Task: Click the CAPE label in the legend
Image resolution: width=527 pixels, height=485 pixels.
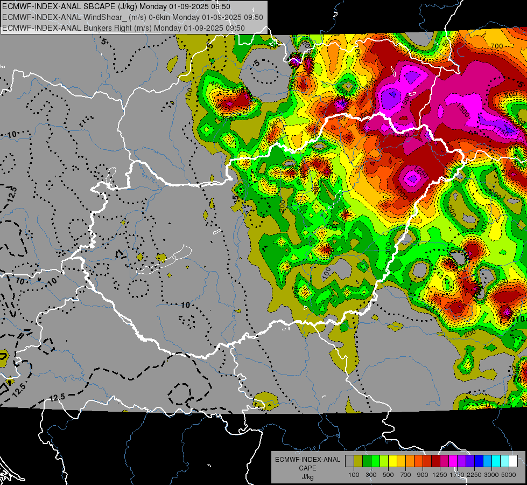Action: tap(307, 468)
